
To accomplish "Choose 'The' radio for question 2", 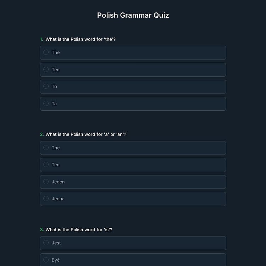I will pyautogui.click(x=46, y=148).
